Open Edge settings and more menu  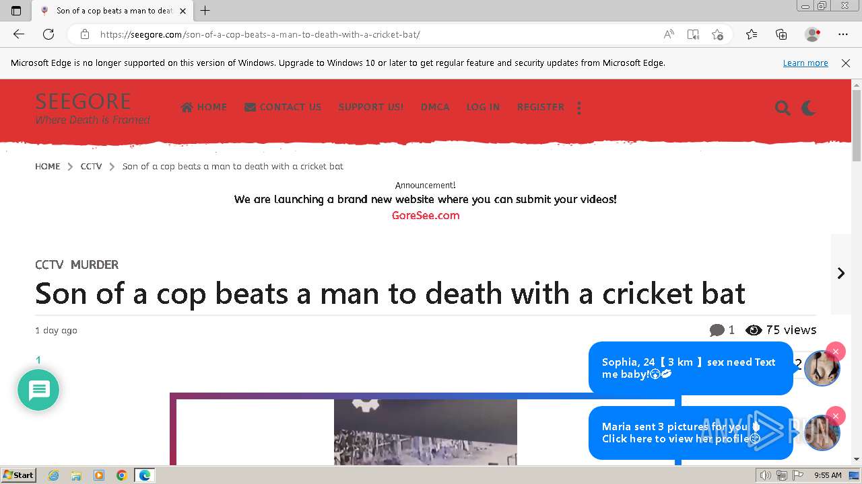(x=843, y=34)
